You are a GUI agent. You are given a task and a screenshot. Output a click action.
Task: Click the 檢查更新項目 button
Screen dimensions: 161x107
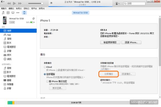[x=109, y=43]
